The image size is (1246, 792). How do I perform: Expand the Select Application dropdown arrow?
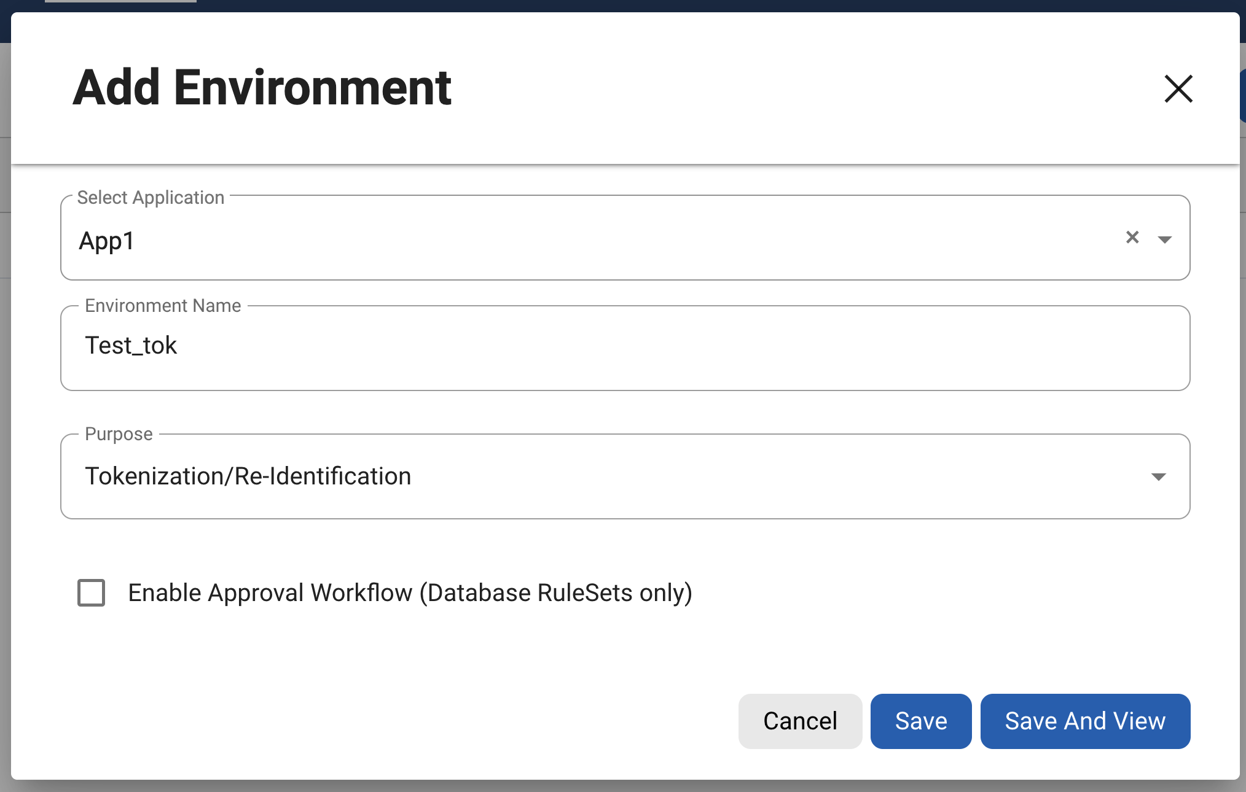(x=1164, y=239)
